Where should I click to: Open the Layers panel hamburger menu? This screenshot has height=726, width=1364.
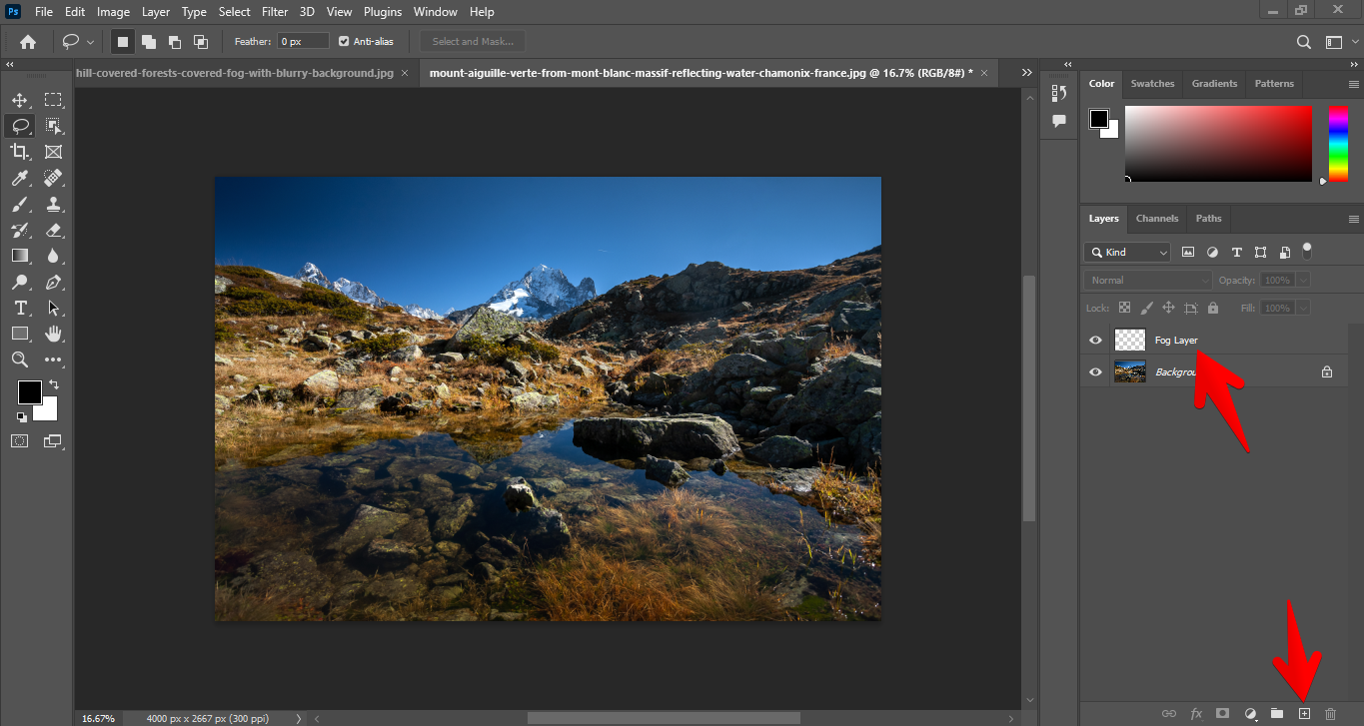tap(1354, 219)
